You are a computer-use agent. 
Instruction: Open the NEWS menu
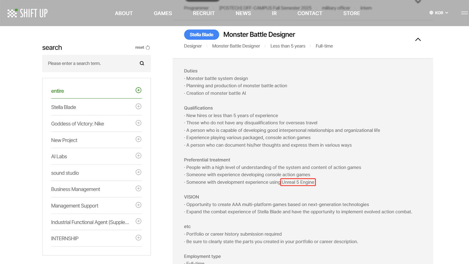click(243, 13)
